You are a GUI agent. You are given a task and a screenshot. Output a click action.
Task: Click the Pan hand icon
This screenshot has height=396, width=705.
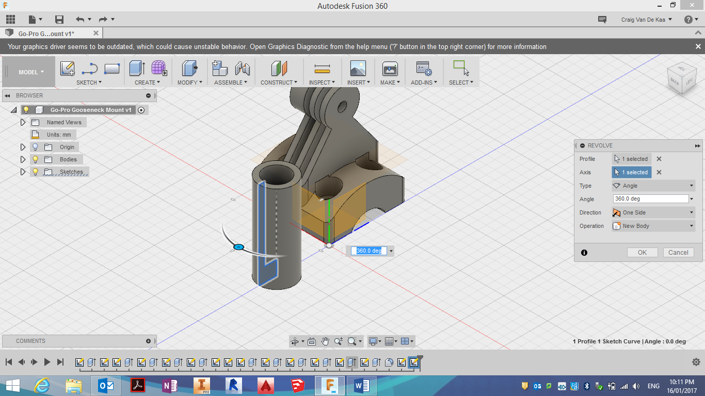(325, 341)
